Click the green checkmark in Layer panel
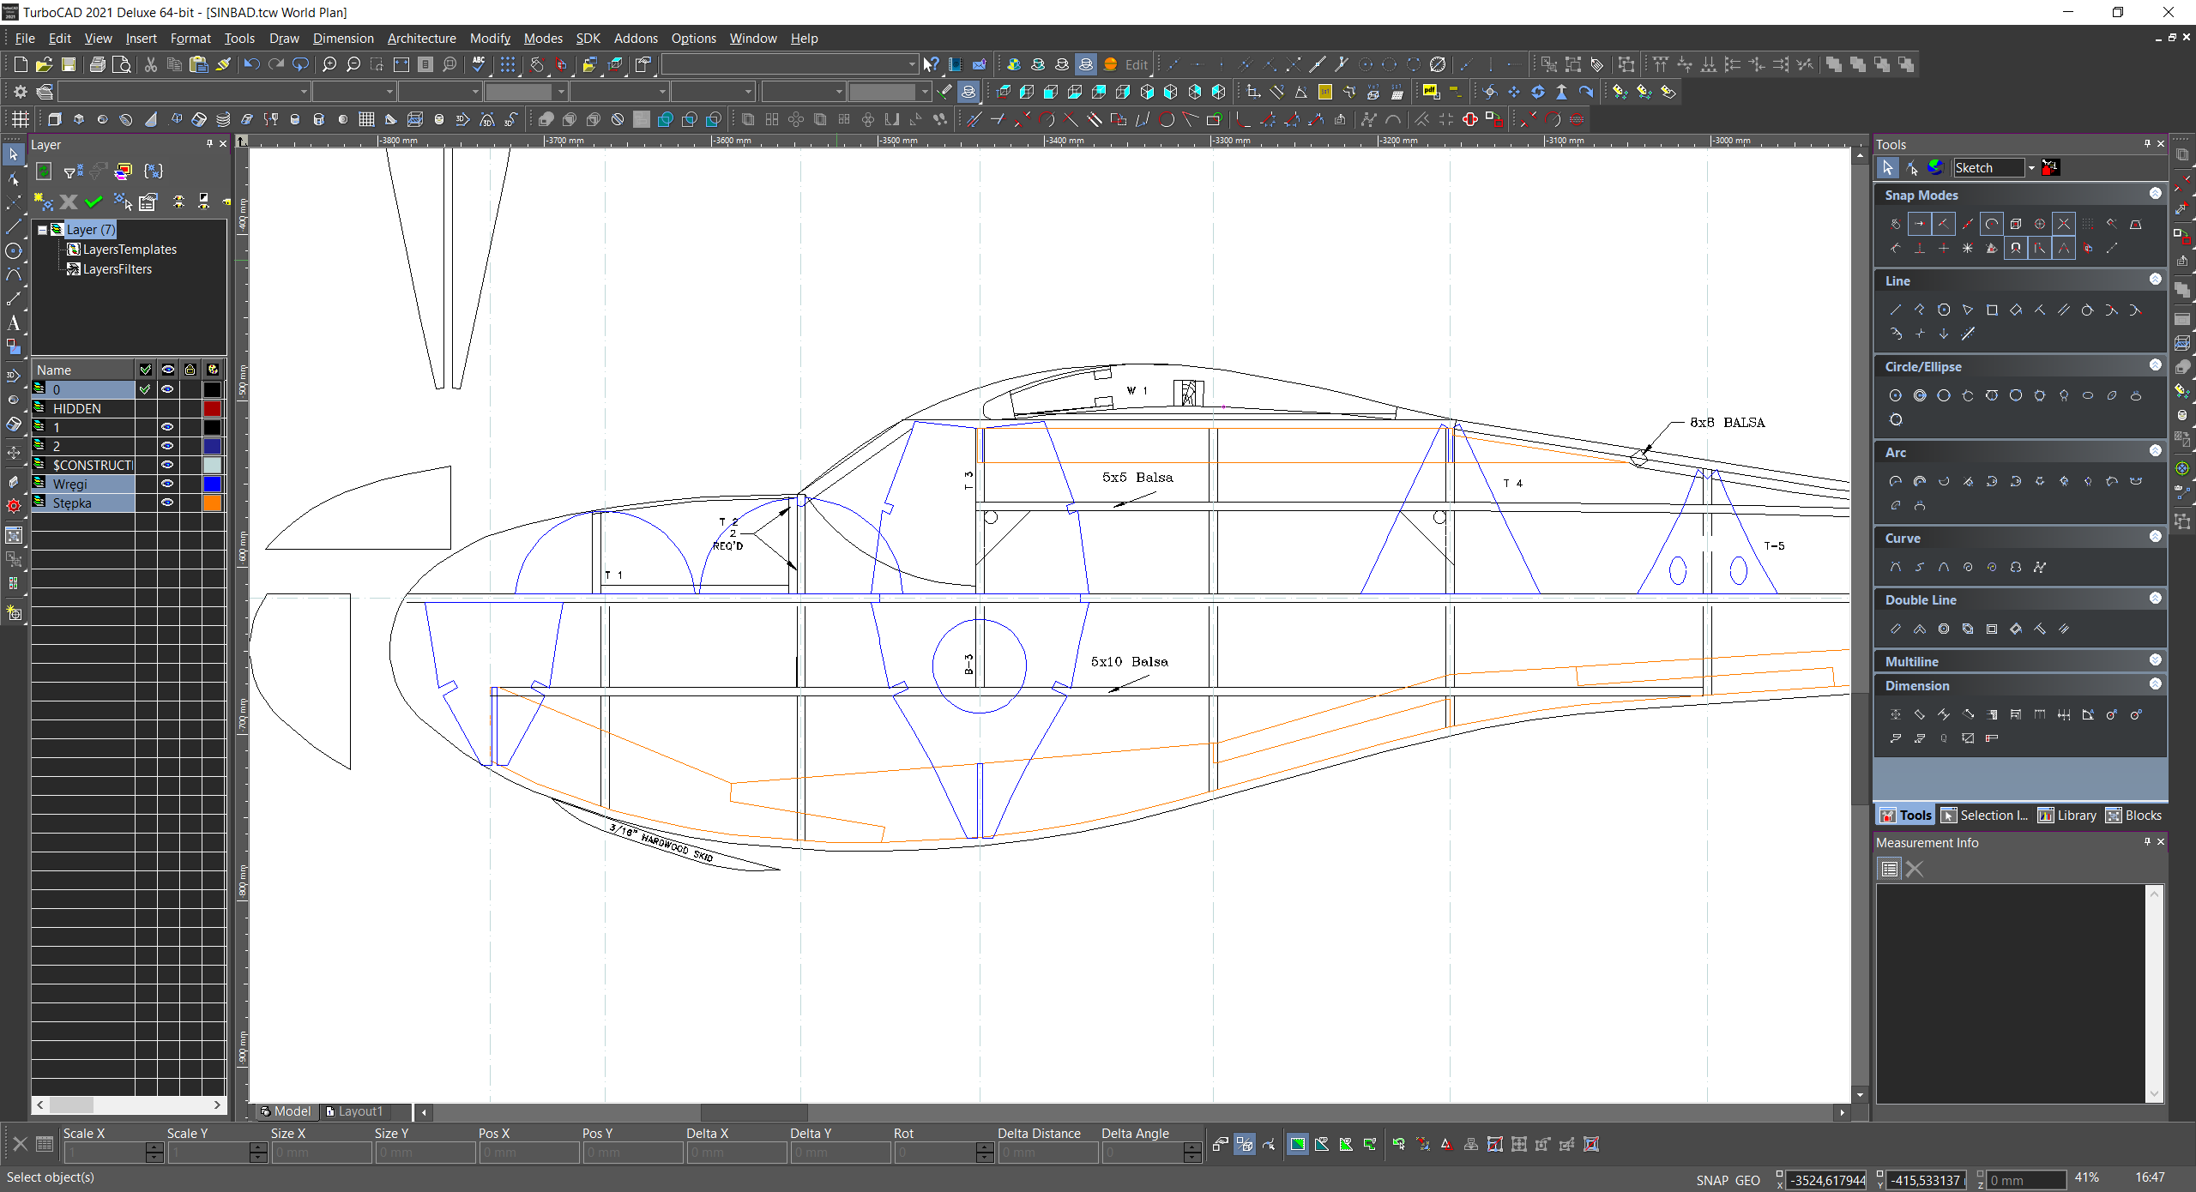 (x=94, y=202)
